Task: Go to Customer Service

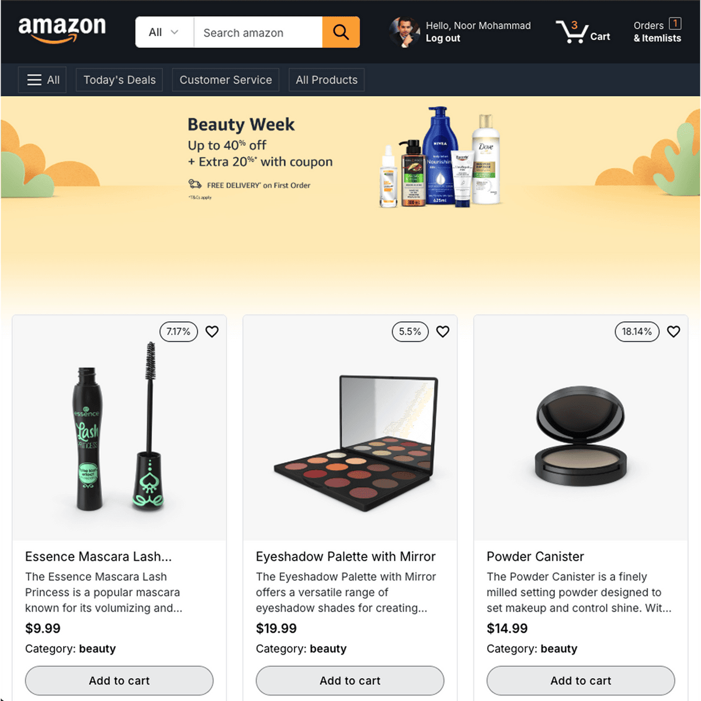Action: pyautogui.click(x=225, y=80)
